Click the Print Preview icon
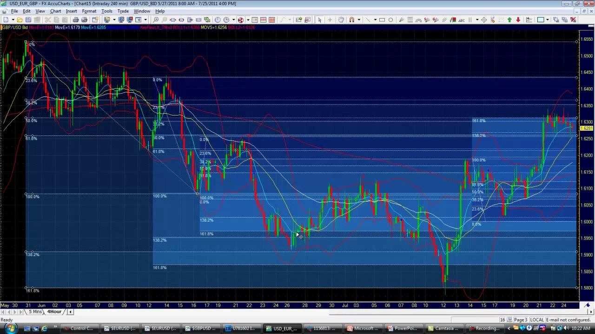 click(84, 19)
